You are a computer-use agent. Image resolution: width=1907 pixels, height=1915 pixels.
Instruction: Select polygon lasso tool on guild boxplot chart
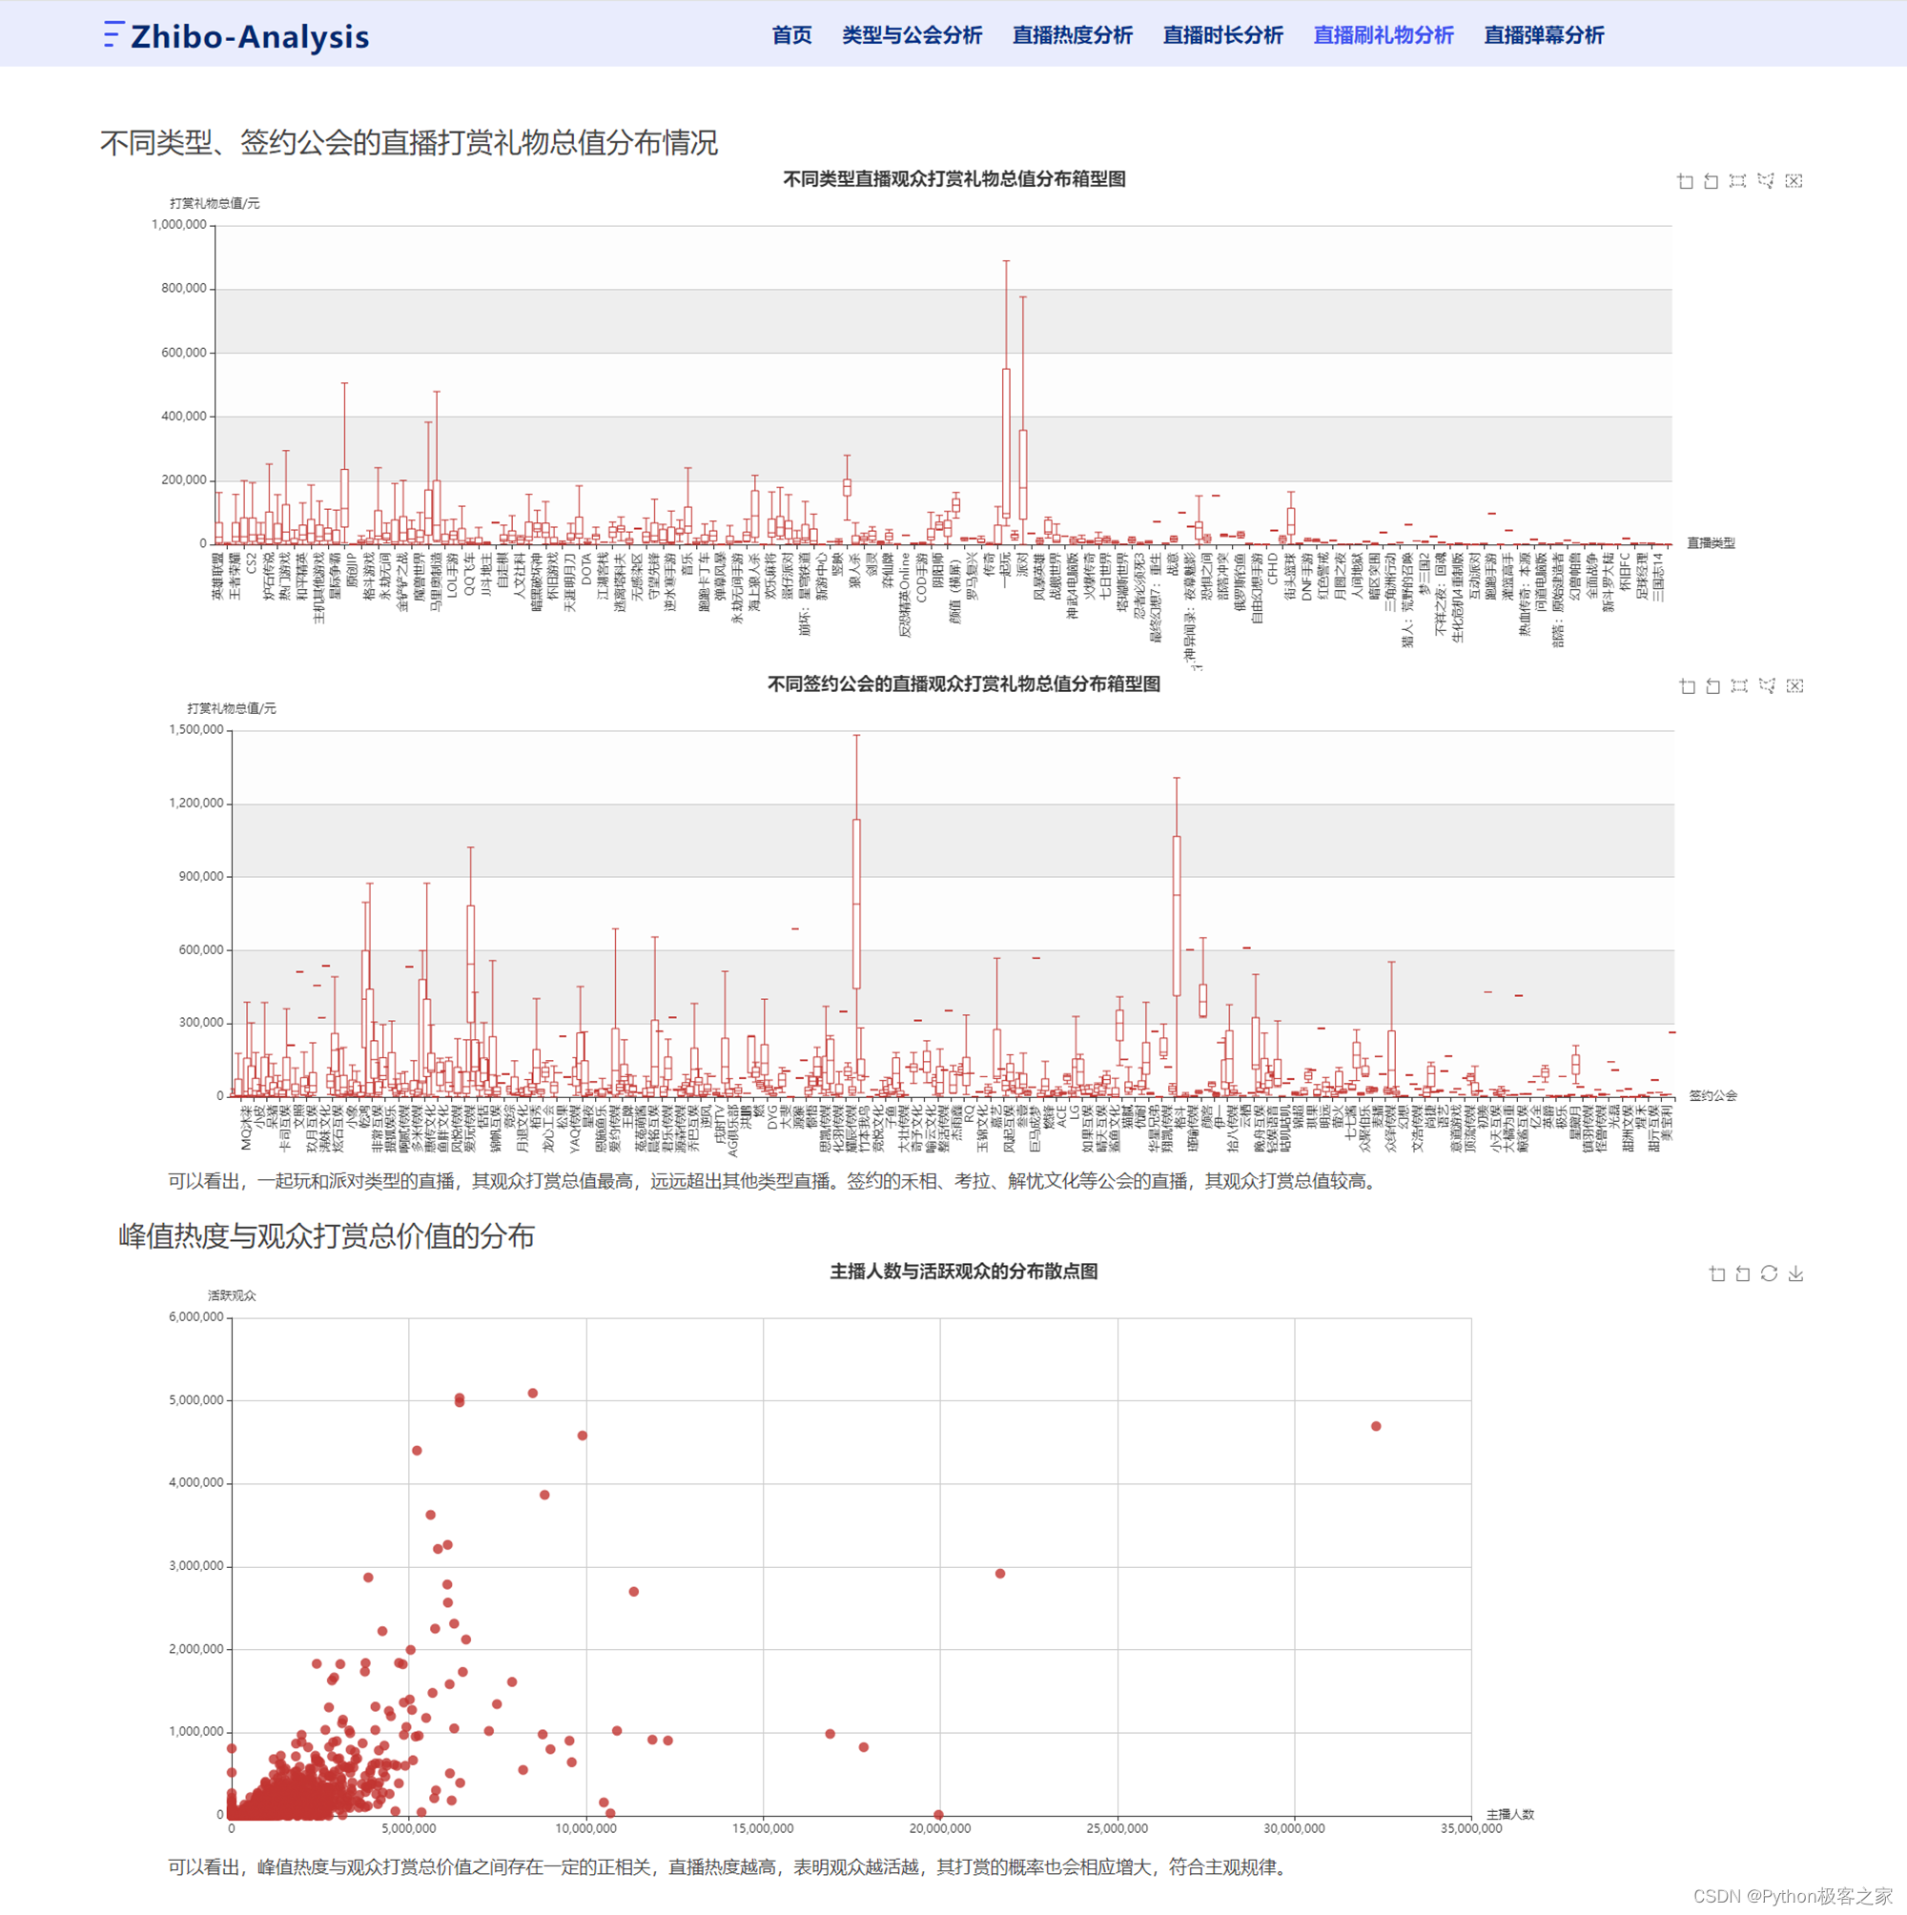click(x=1766, y=687)
